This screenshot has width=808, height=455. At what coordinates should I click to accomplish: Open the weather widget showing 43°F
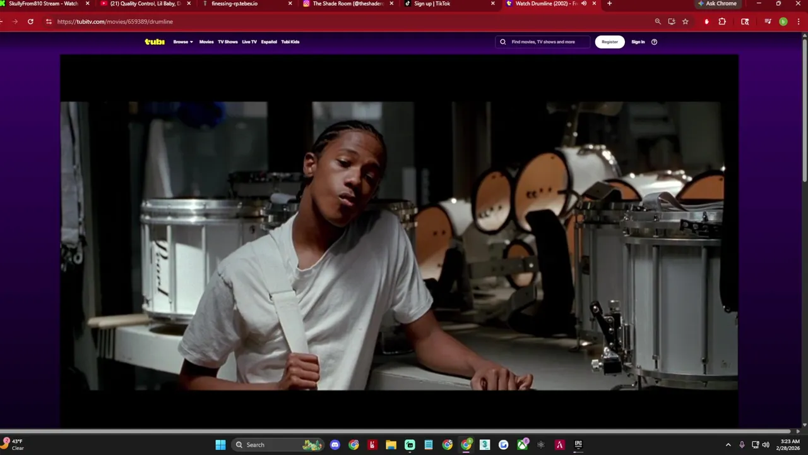14,444
